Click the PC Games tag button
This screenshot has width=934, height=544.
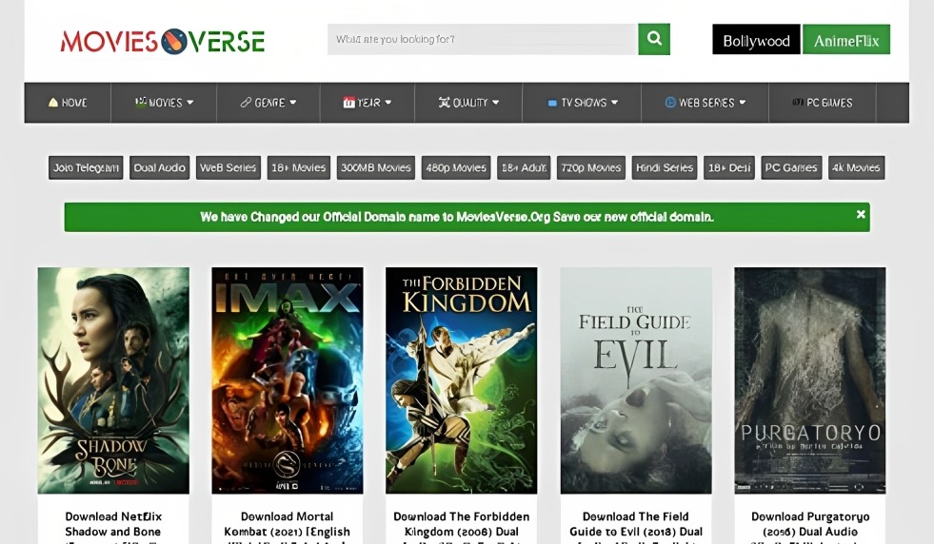pos(791,167)
